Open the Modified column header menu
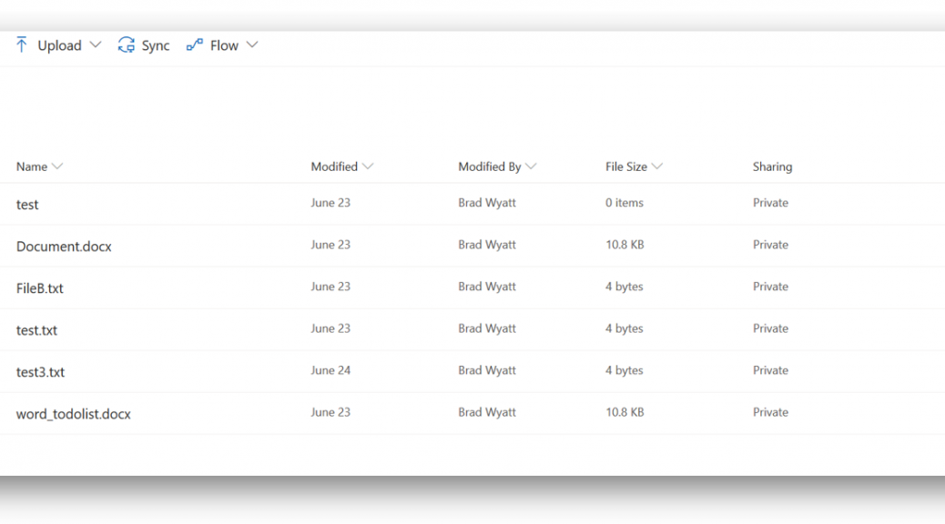The width and height of the screenshot is (945, 524). point(342,166)
